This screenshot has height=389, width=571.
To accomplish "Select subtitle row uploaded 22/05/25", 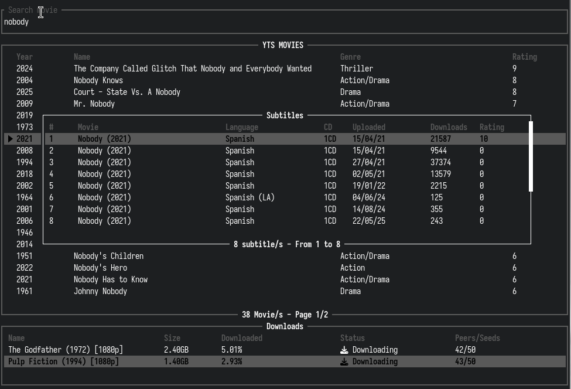I will click(x=368, y=221).
